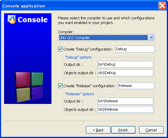The image size is (168, 138).
Task: Click the Release configuration name field
Action: click(x=136, y=86)
